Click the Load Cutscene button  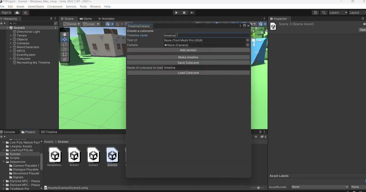click(x=188, y=73)
